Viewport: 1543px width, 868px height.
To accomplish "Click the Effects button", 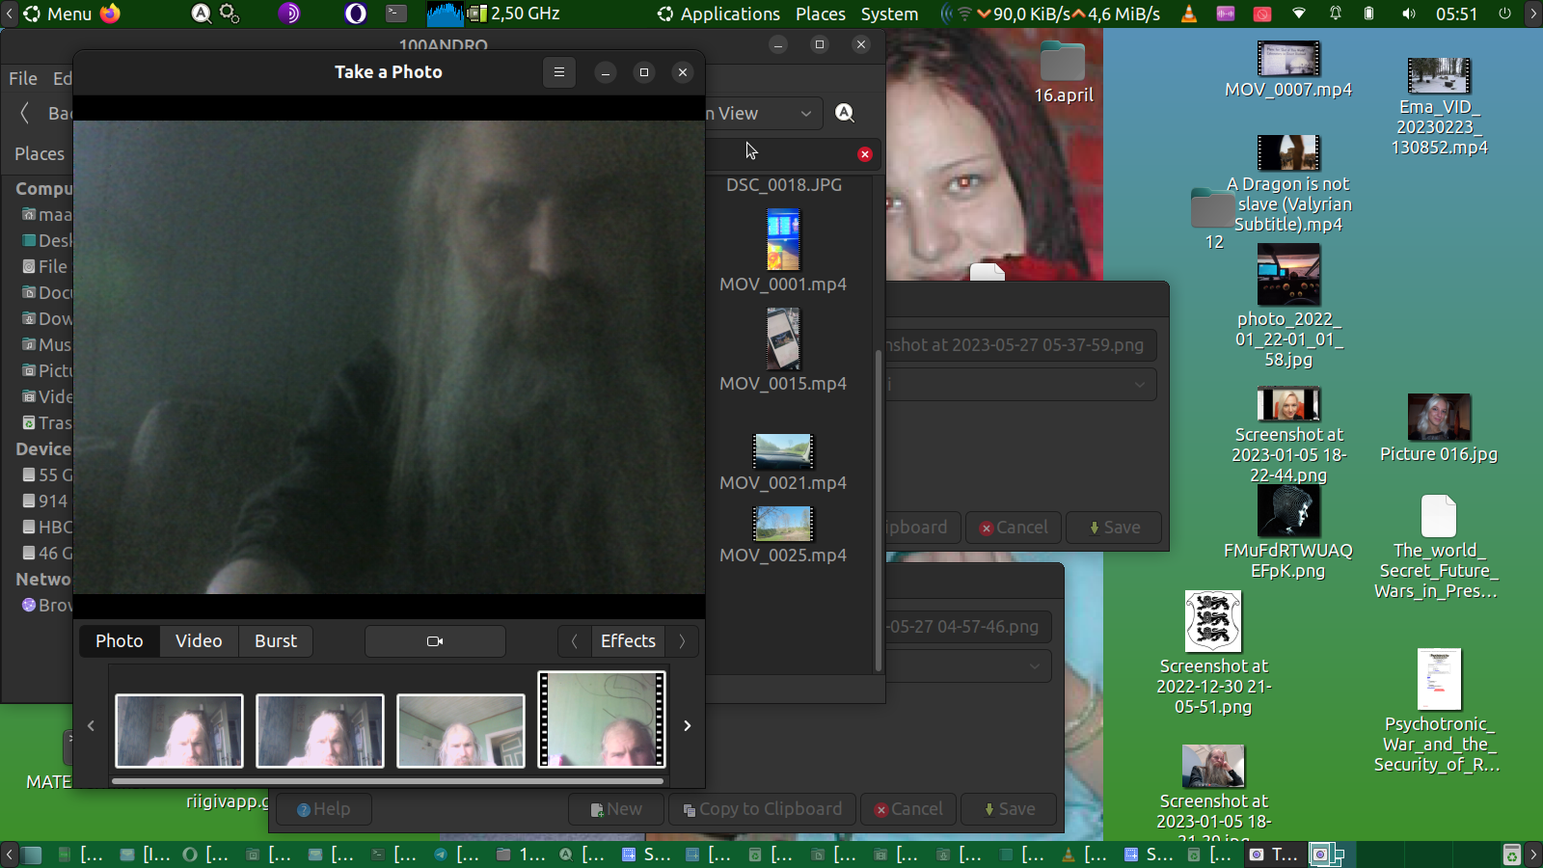I will point(628,641).
